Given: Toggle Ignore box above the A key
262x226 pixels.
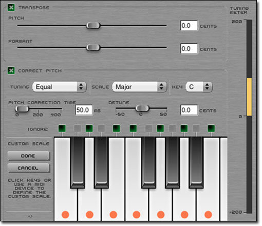Looking at the screenshot, I should [184, 128].
